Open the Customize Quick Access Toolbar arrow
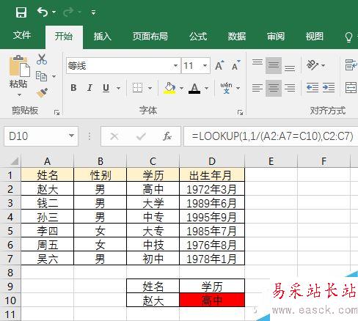The image size is (358, 321). (93, 12)
